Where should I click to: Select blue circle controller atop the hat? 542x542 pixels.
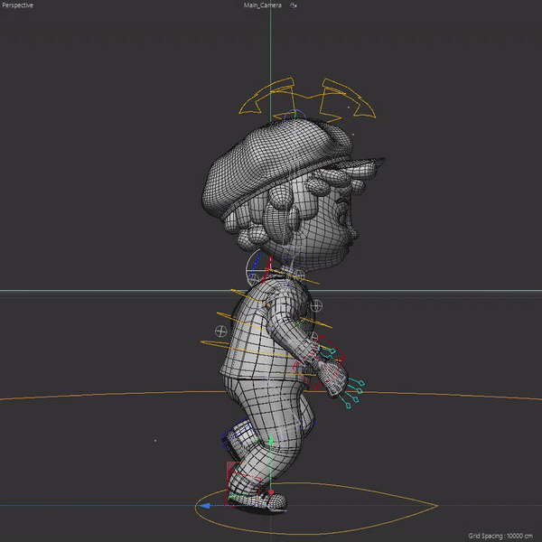pyautogui.click(x=294, y=115)
